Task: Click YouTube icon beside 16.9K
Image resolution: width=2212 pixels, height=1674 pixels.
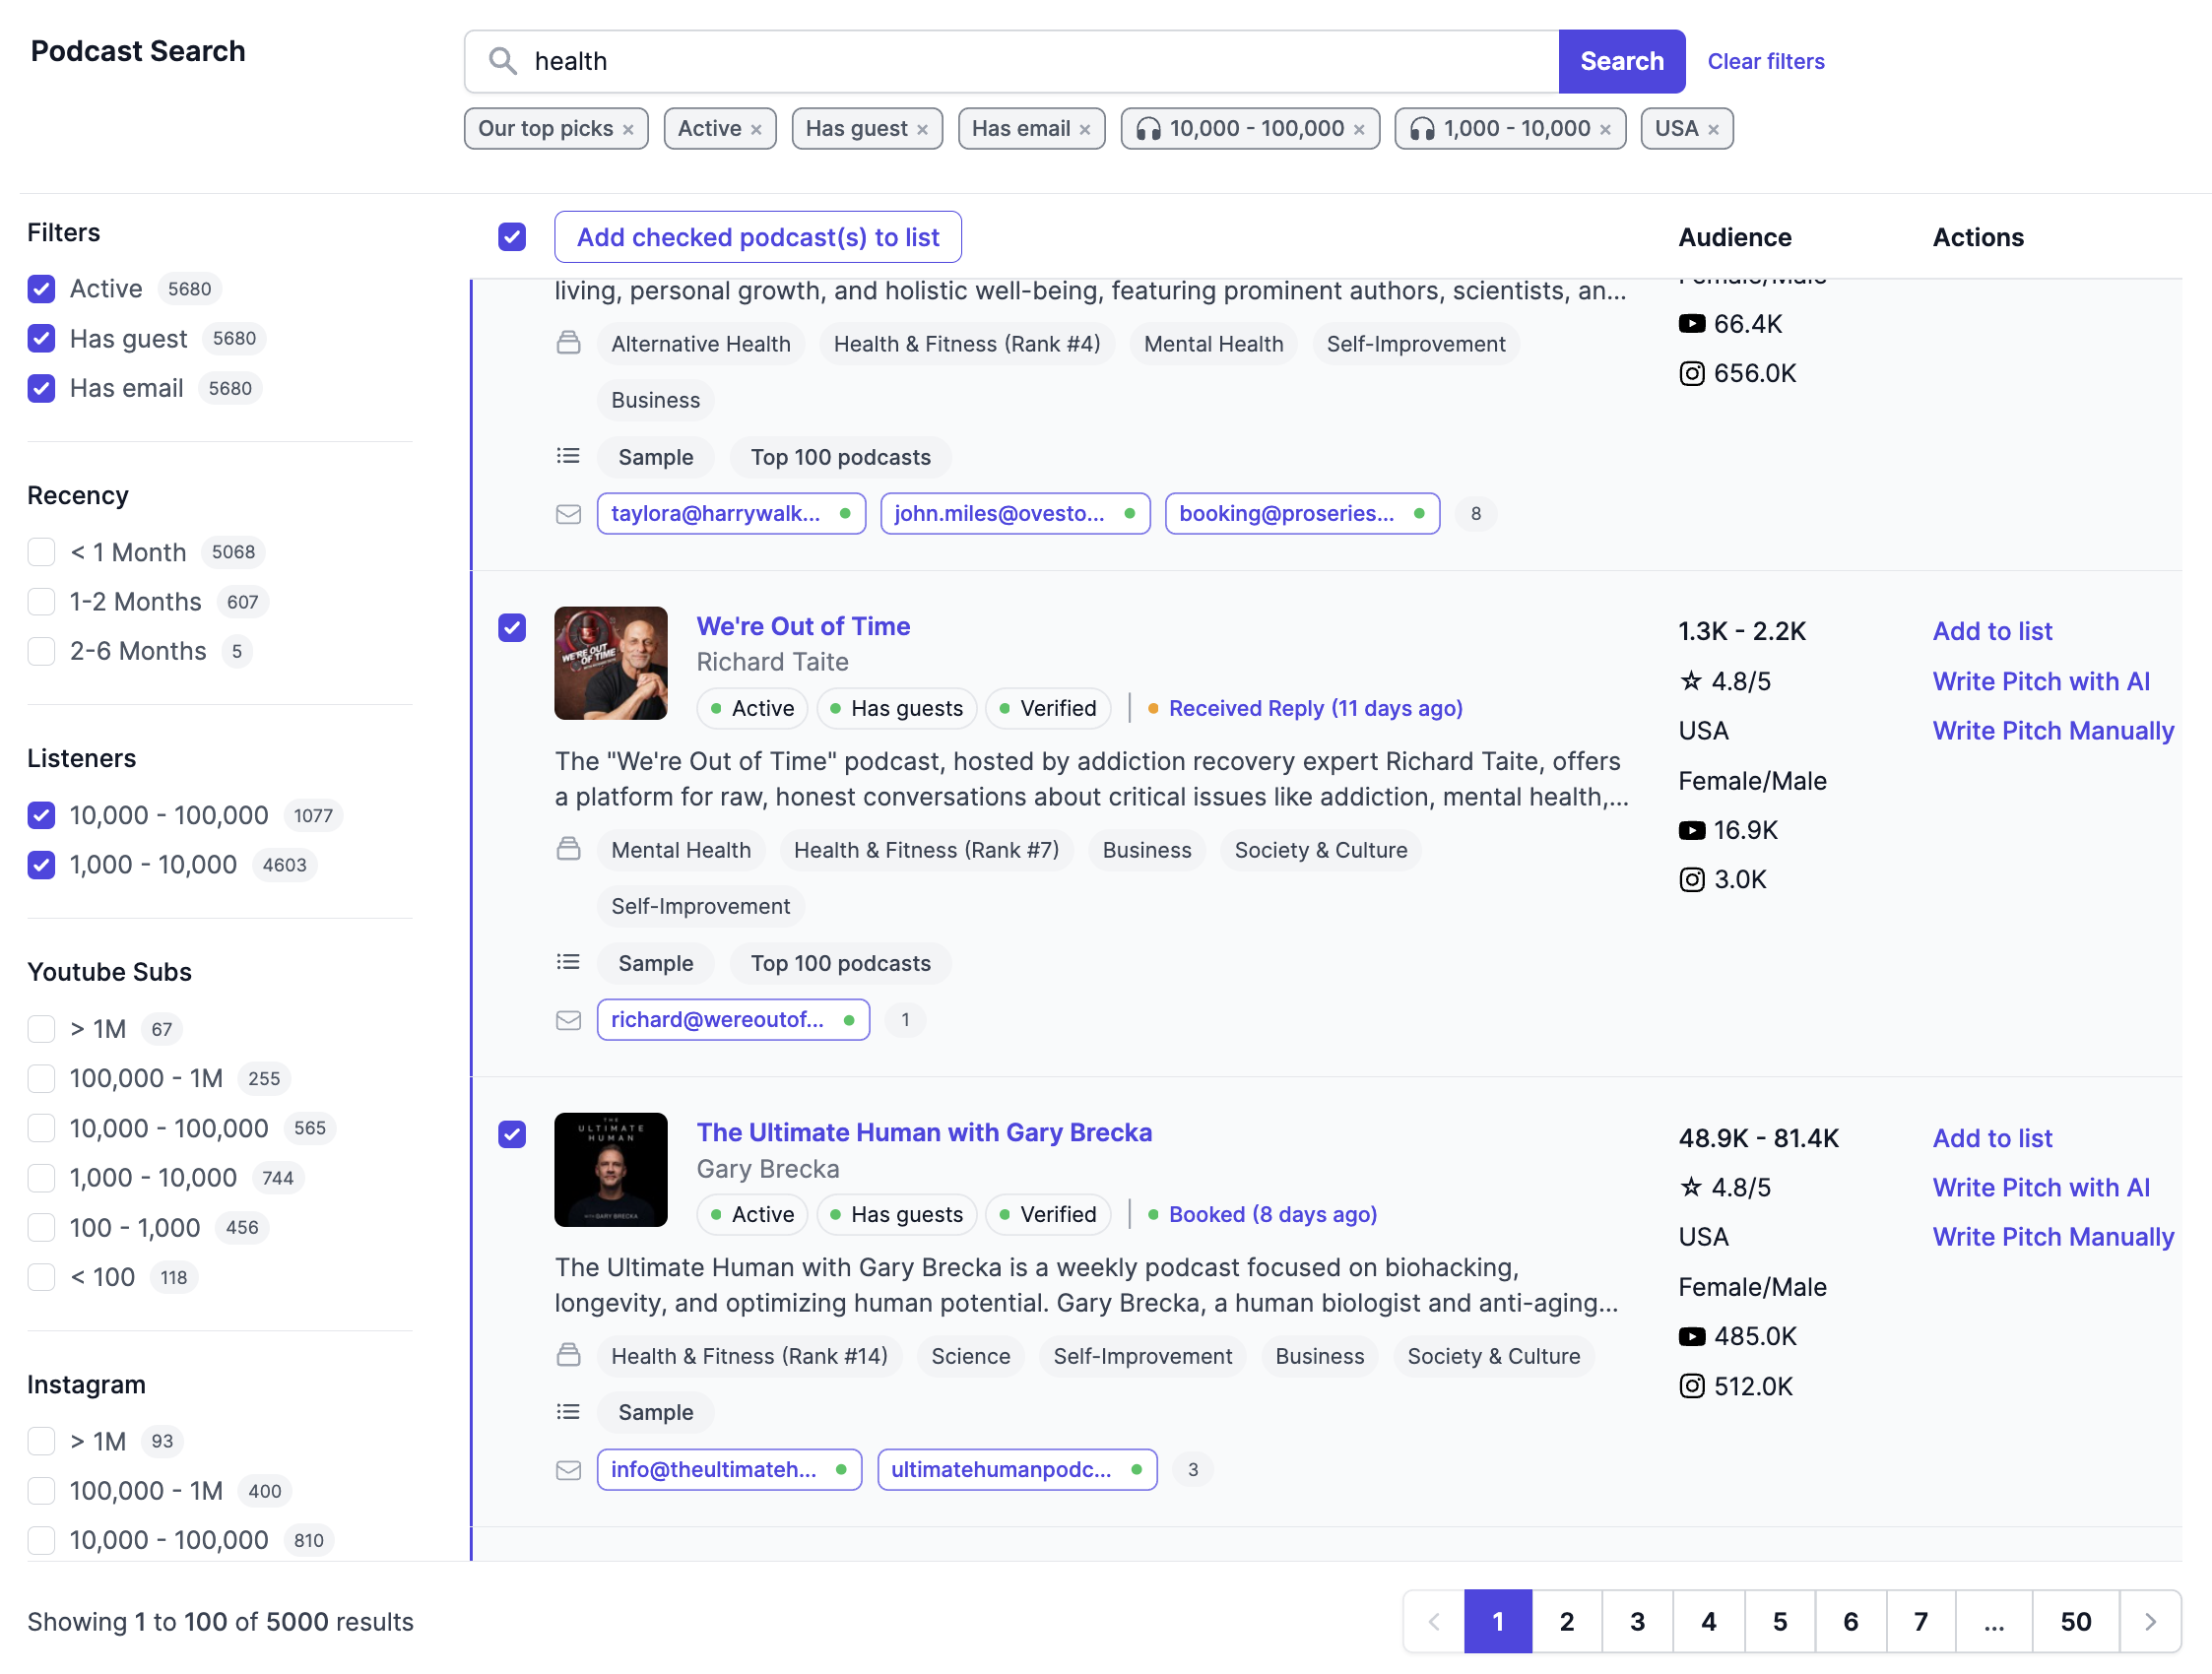Action: pos(1691,831)
